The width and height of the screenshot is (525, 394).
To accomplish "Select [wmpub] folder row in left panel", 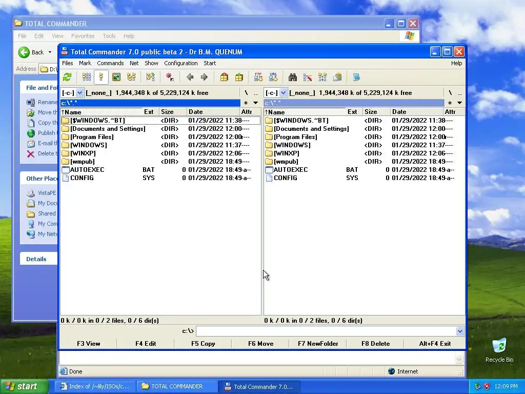I will [160, 162].
